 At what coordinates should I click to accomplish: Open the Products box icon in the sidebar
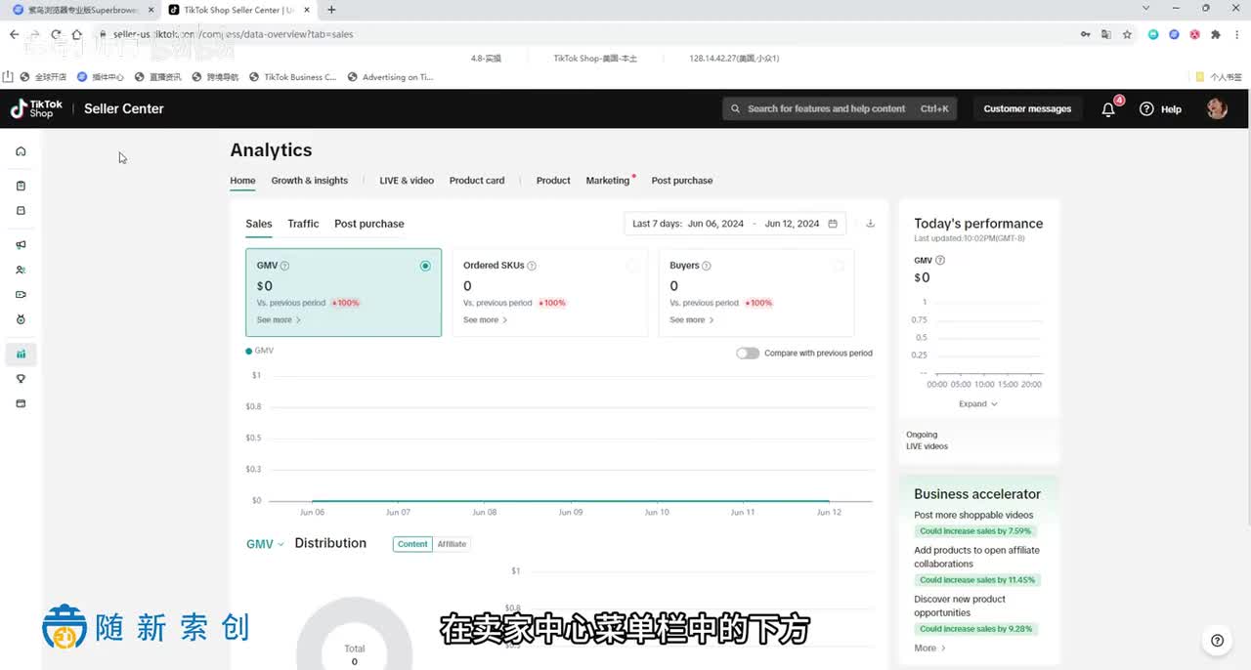click(21, 211)
